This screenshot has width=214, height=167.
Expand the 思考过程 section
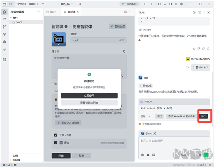(x=146, y=85)
